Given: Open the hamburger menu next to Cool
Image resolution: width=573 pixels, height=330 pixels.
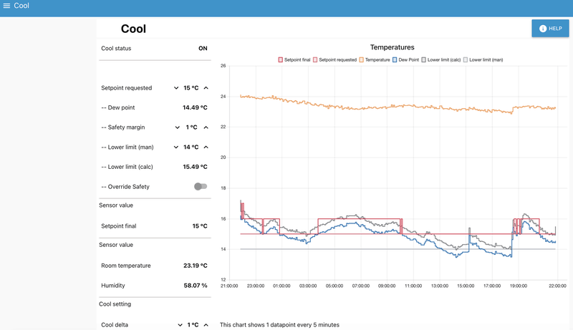Looking at the screenshot, I should click(6, 6).
